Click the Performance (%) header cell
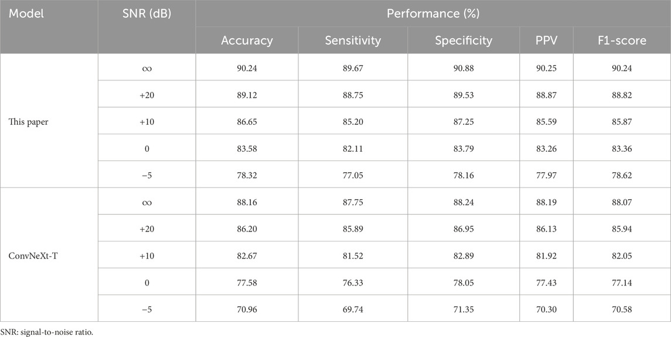This screenshot has height=337, width=671. (432, 12)
